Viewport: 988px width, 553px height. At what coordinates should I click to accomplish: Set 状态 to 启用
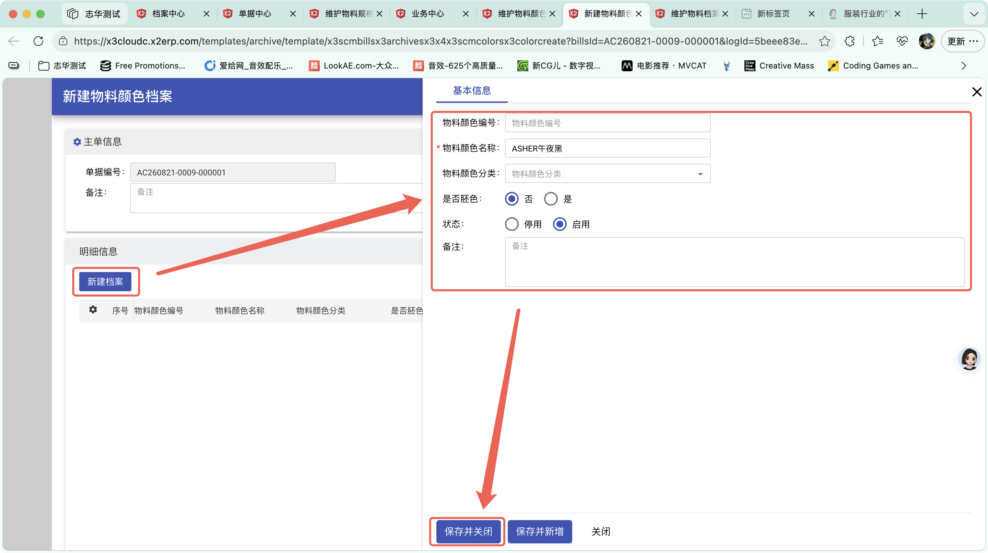560,224
